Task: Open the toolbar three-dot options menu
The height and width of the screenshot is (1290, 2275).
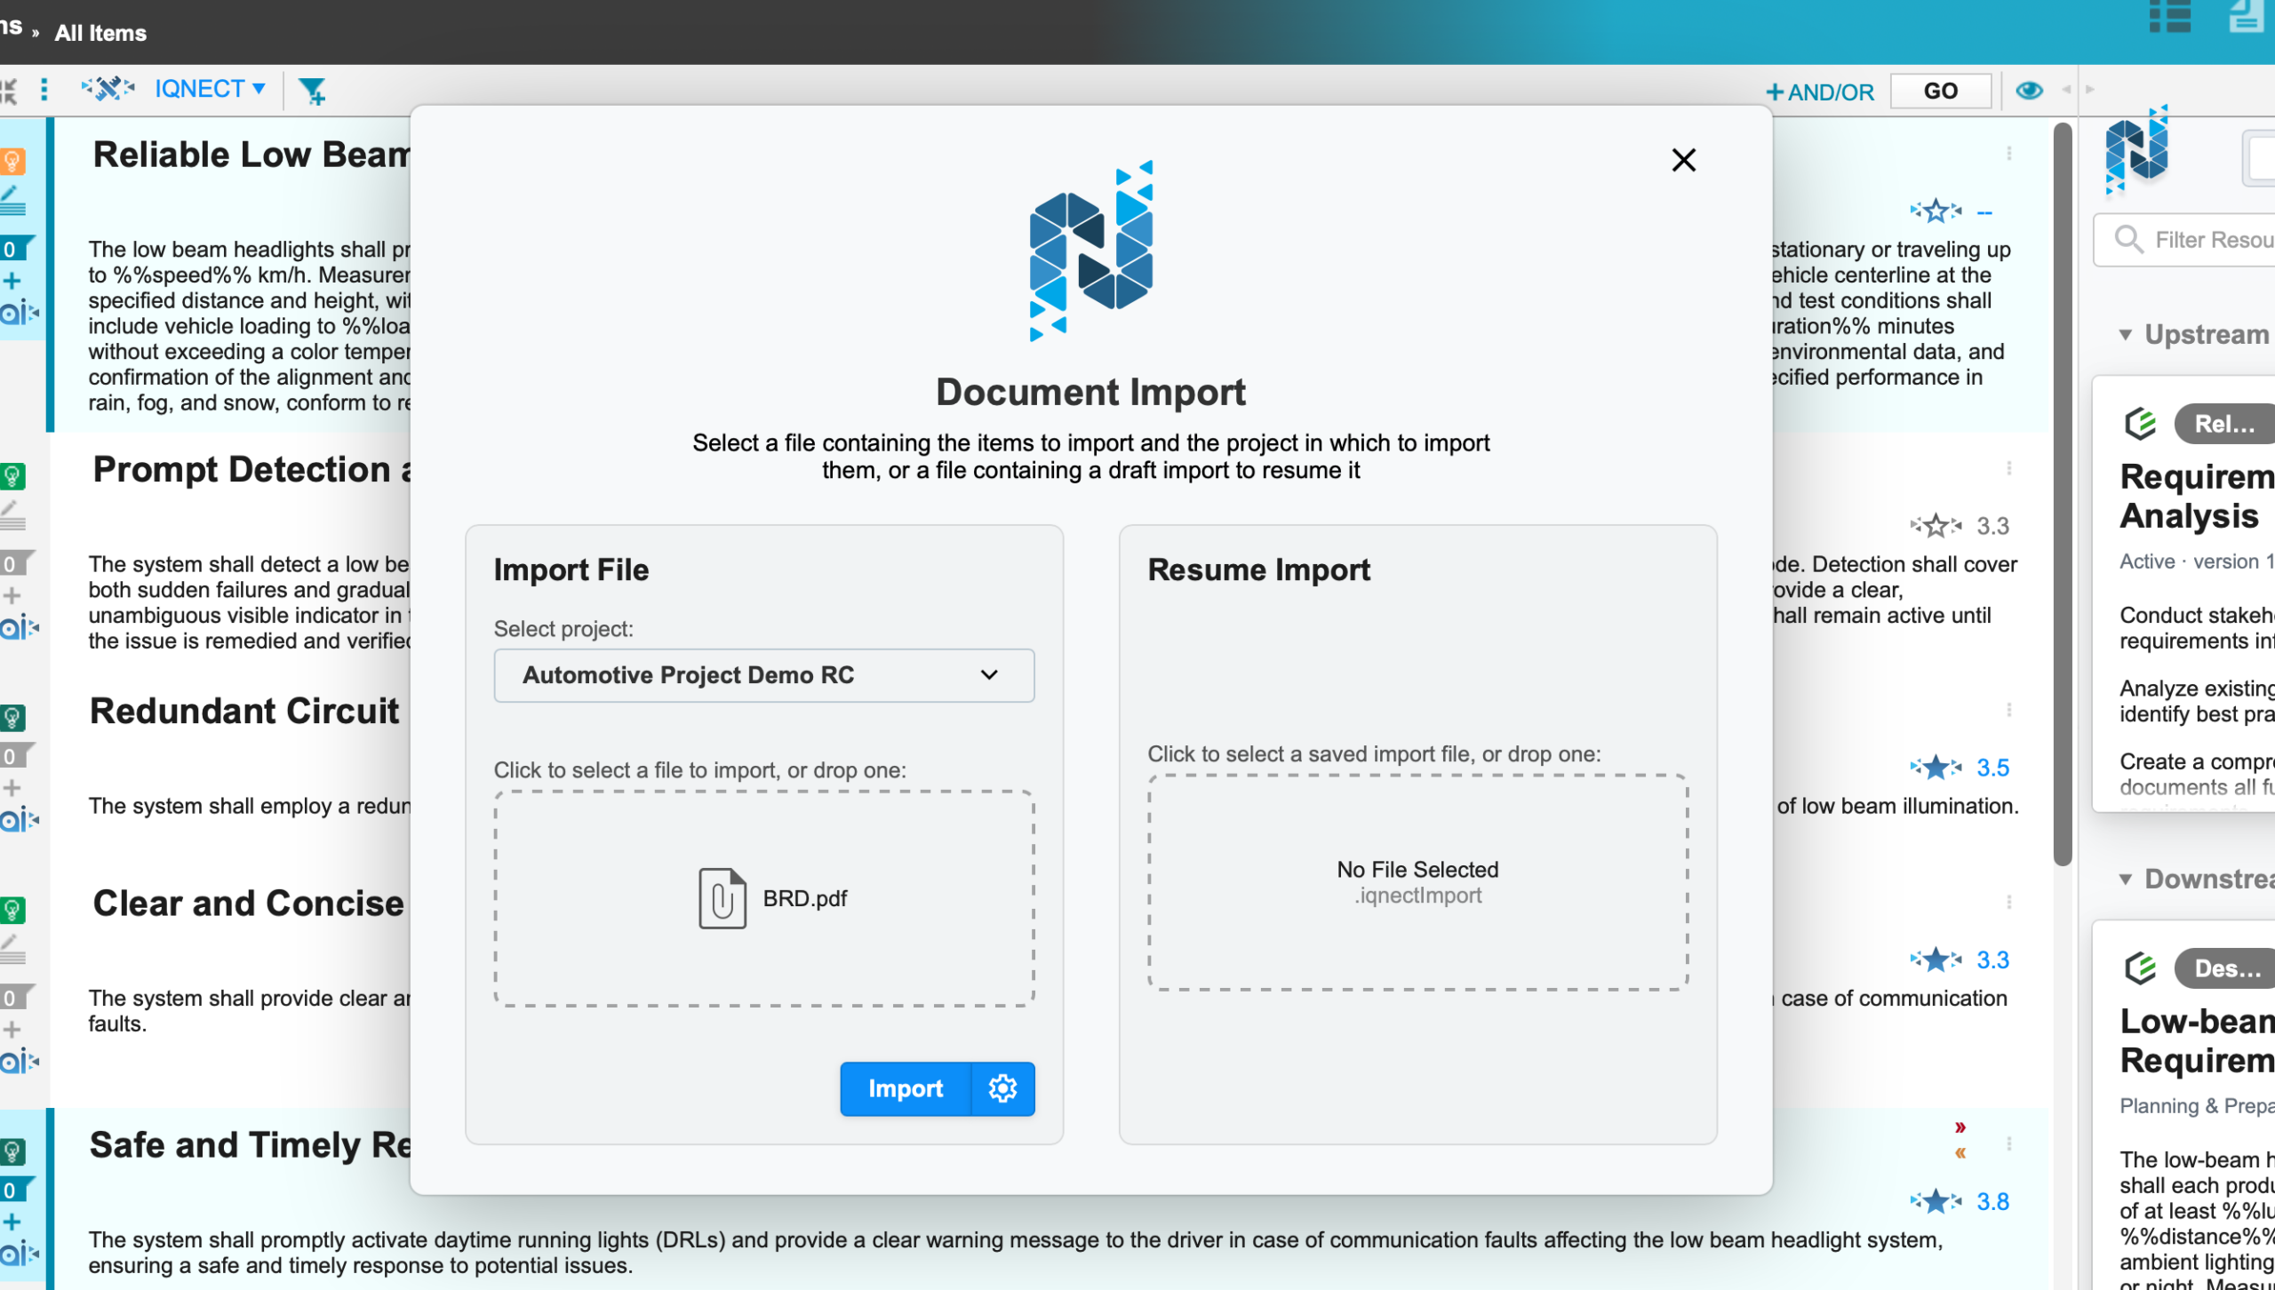Action: click(44, 89)
